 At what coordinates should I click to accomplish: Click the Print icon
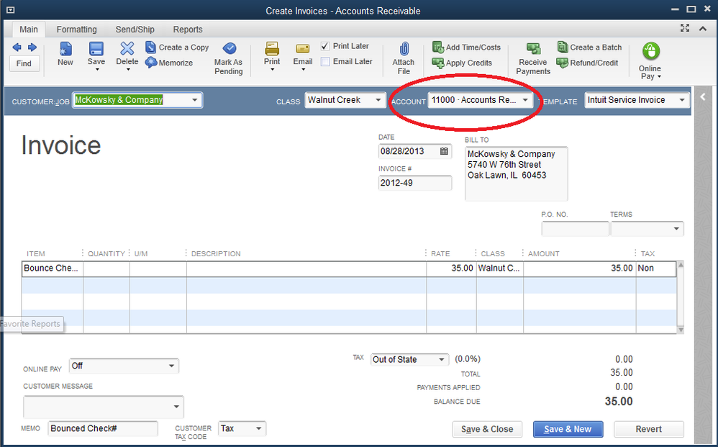272,48
